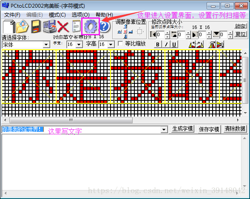Click the left edge dot-matrix resize icon
This screenshot has width=250, height=199.
(153, 34)
